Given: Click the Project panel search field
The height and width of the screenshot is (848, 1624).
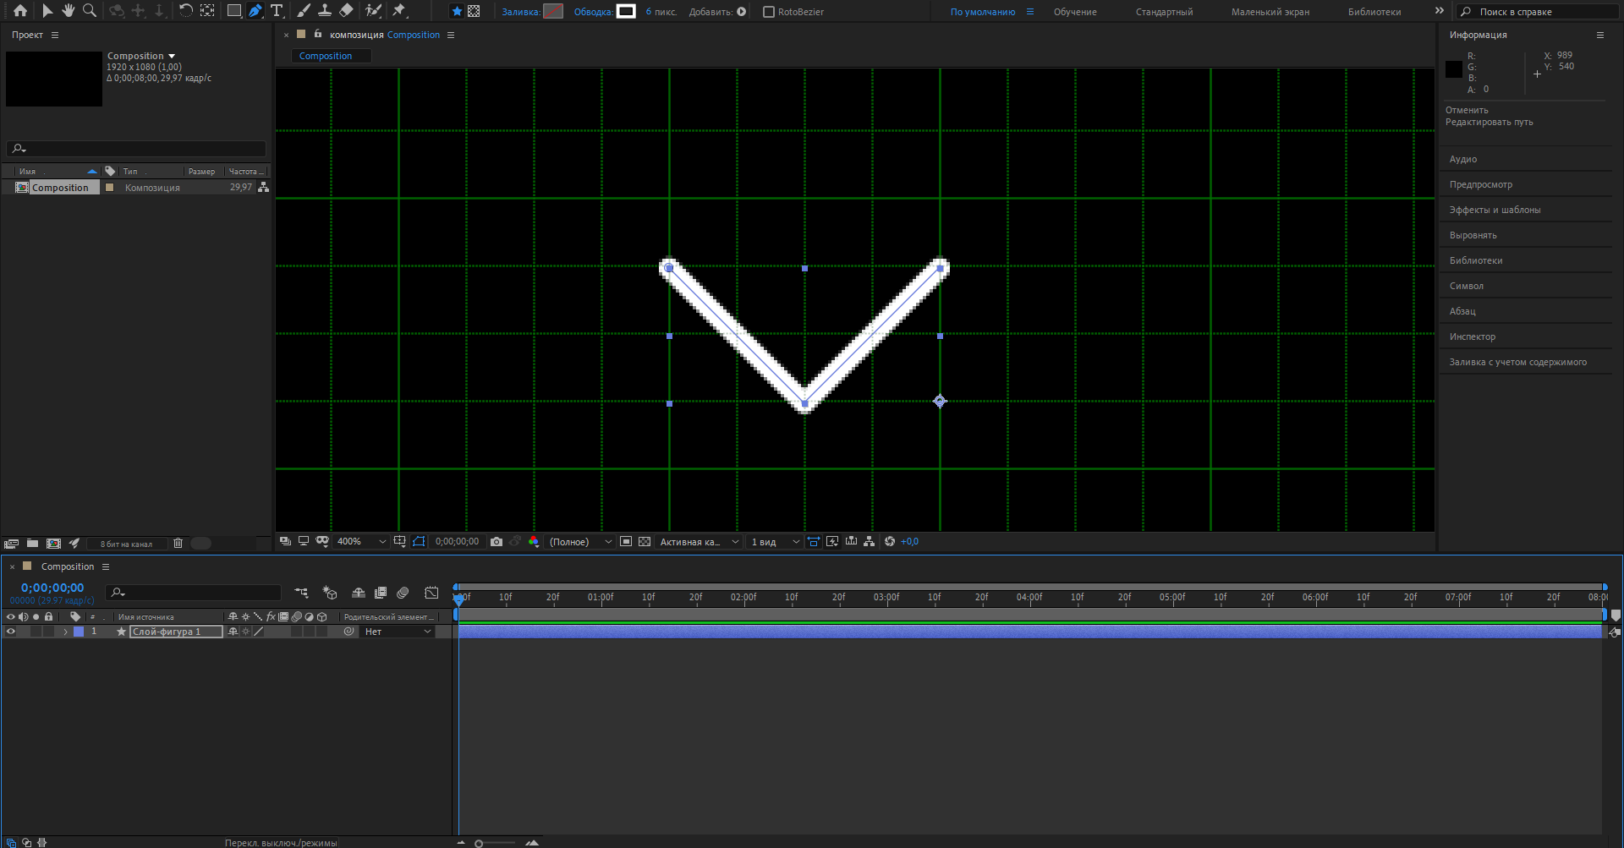Looking at the screenshot, I should pyautogui.click(x=136, y=149).
